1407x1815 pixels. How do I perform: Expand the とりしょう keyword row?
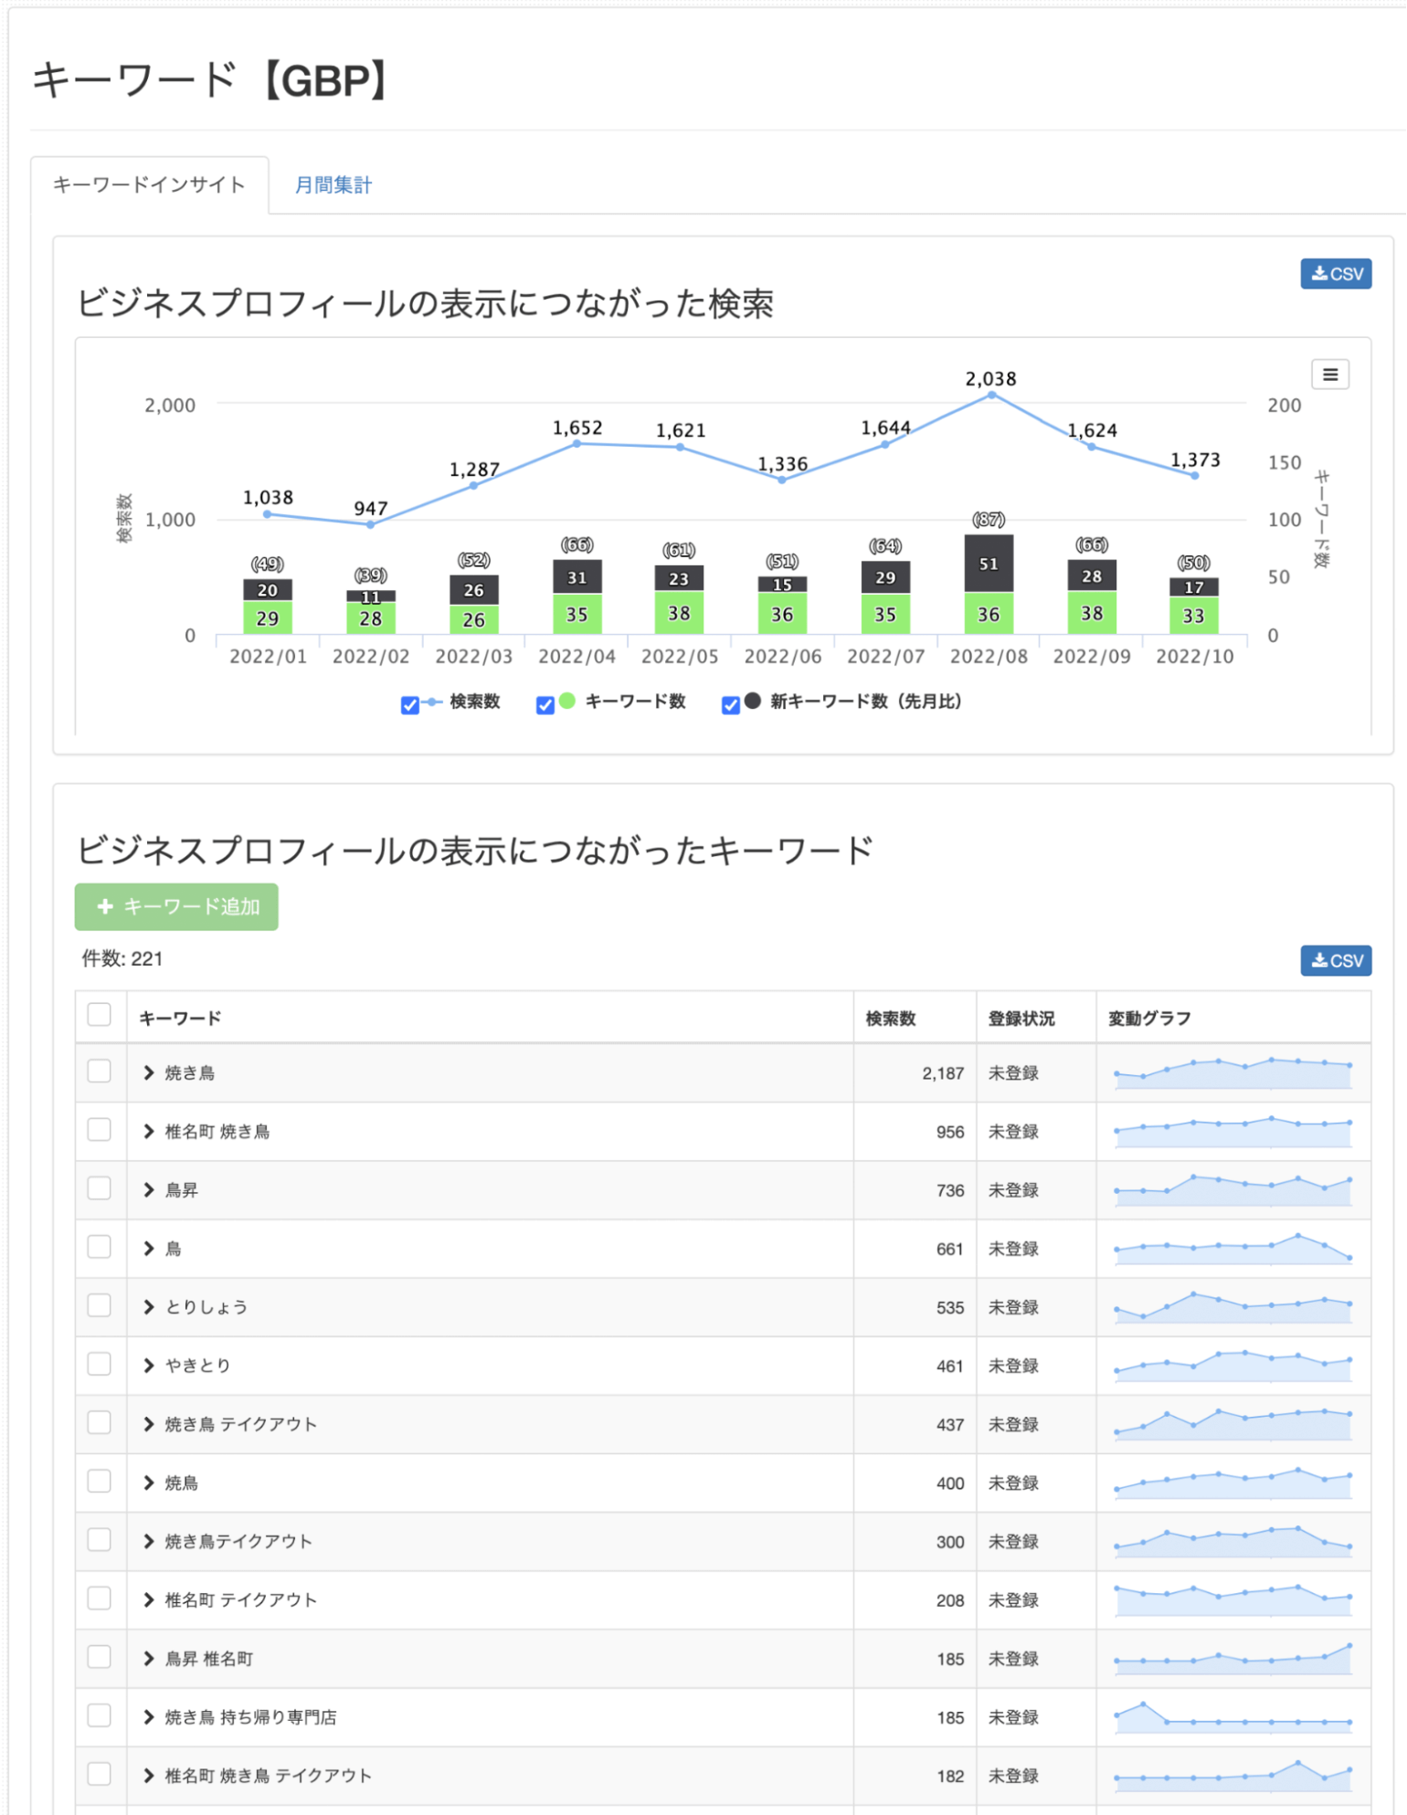(148, 1307)
